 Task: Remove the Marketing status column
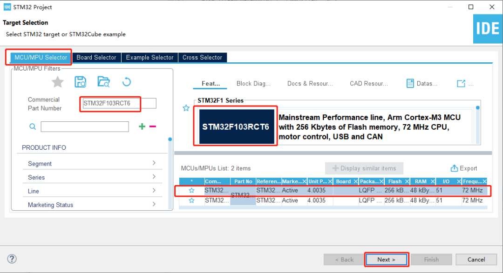point(304,182)
